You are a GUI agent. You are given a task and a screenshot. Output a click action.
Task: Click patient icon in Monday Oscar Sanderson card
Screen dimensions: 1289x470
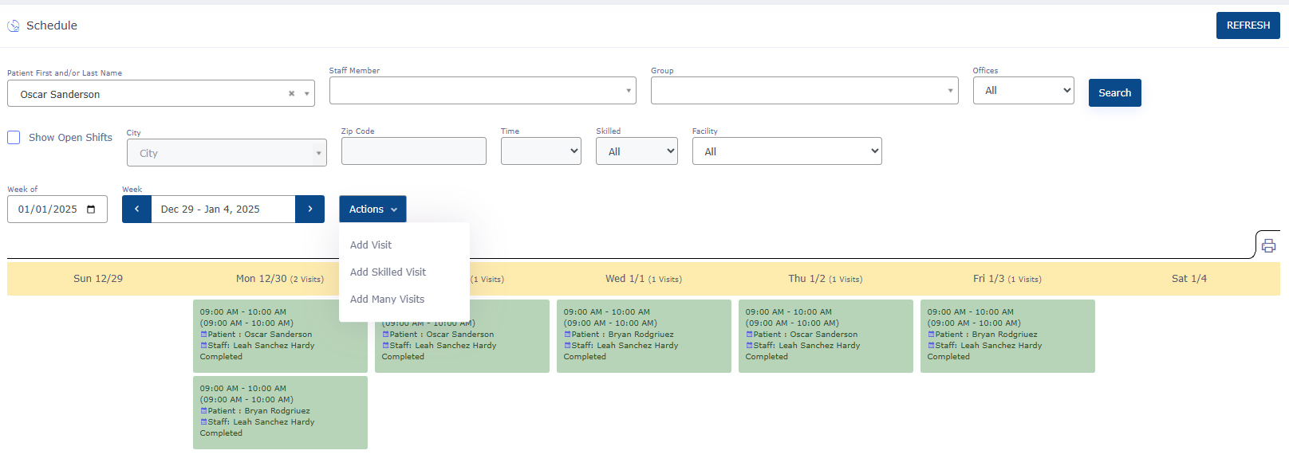point(203,335)
